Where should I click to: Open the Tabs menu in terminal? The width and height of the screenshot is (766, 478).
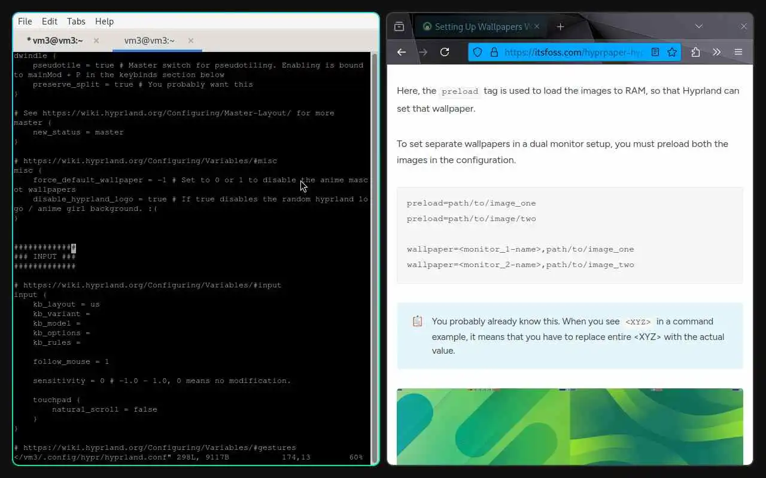tap(76, 22)
